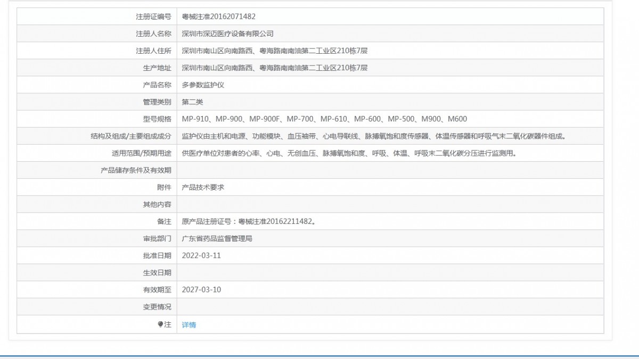Click registrant name 深圳市深迈医疗设备有限公司
Screen dimensions: 639x359
228,34
